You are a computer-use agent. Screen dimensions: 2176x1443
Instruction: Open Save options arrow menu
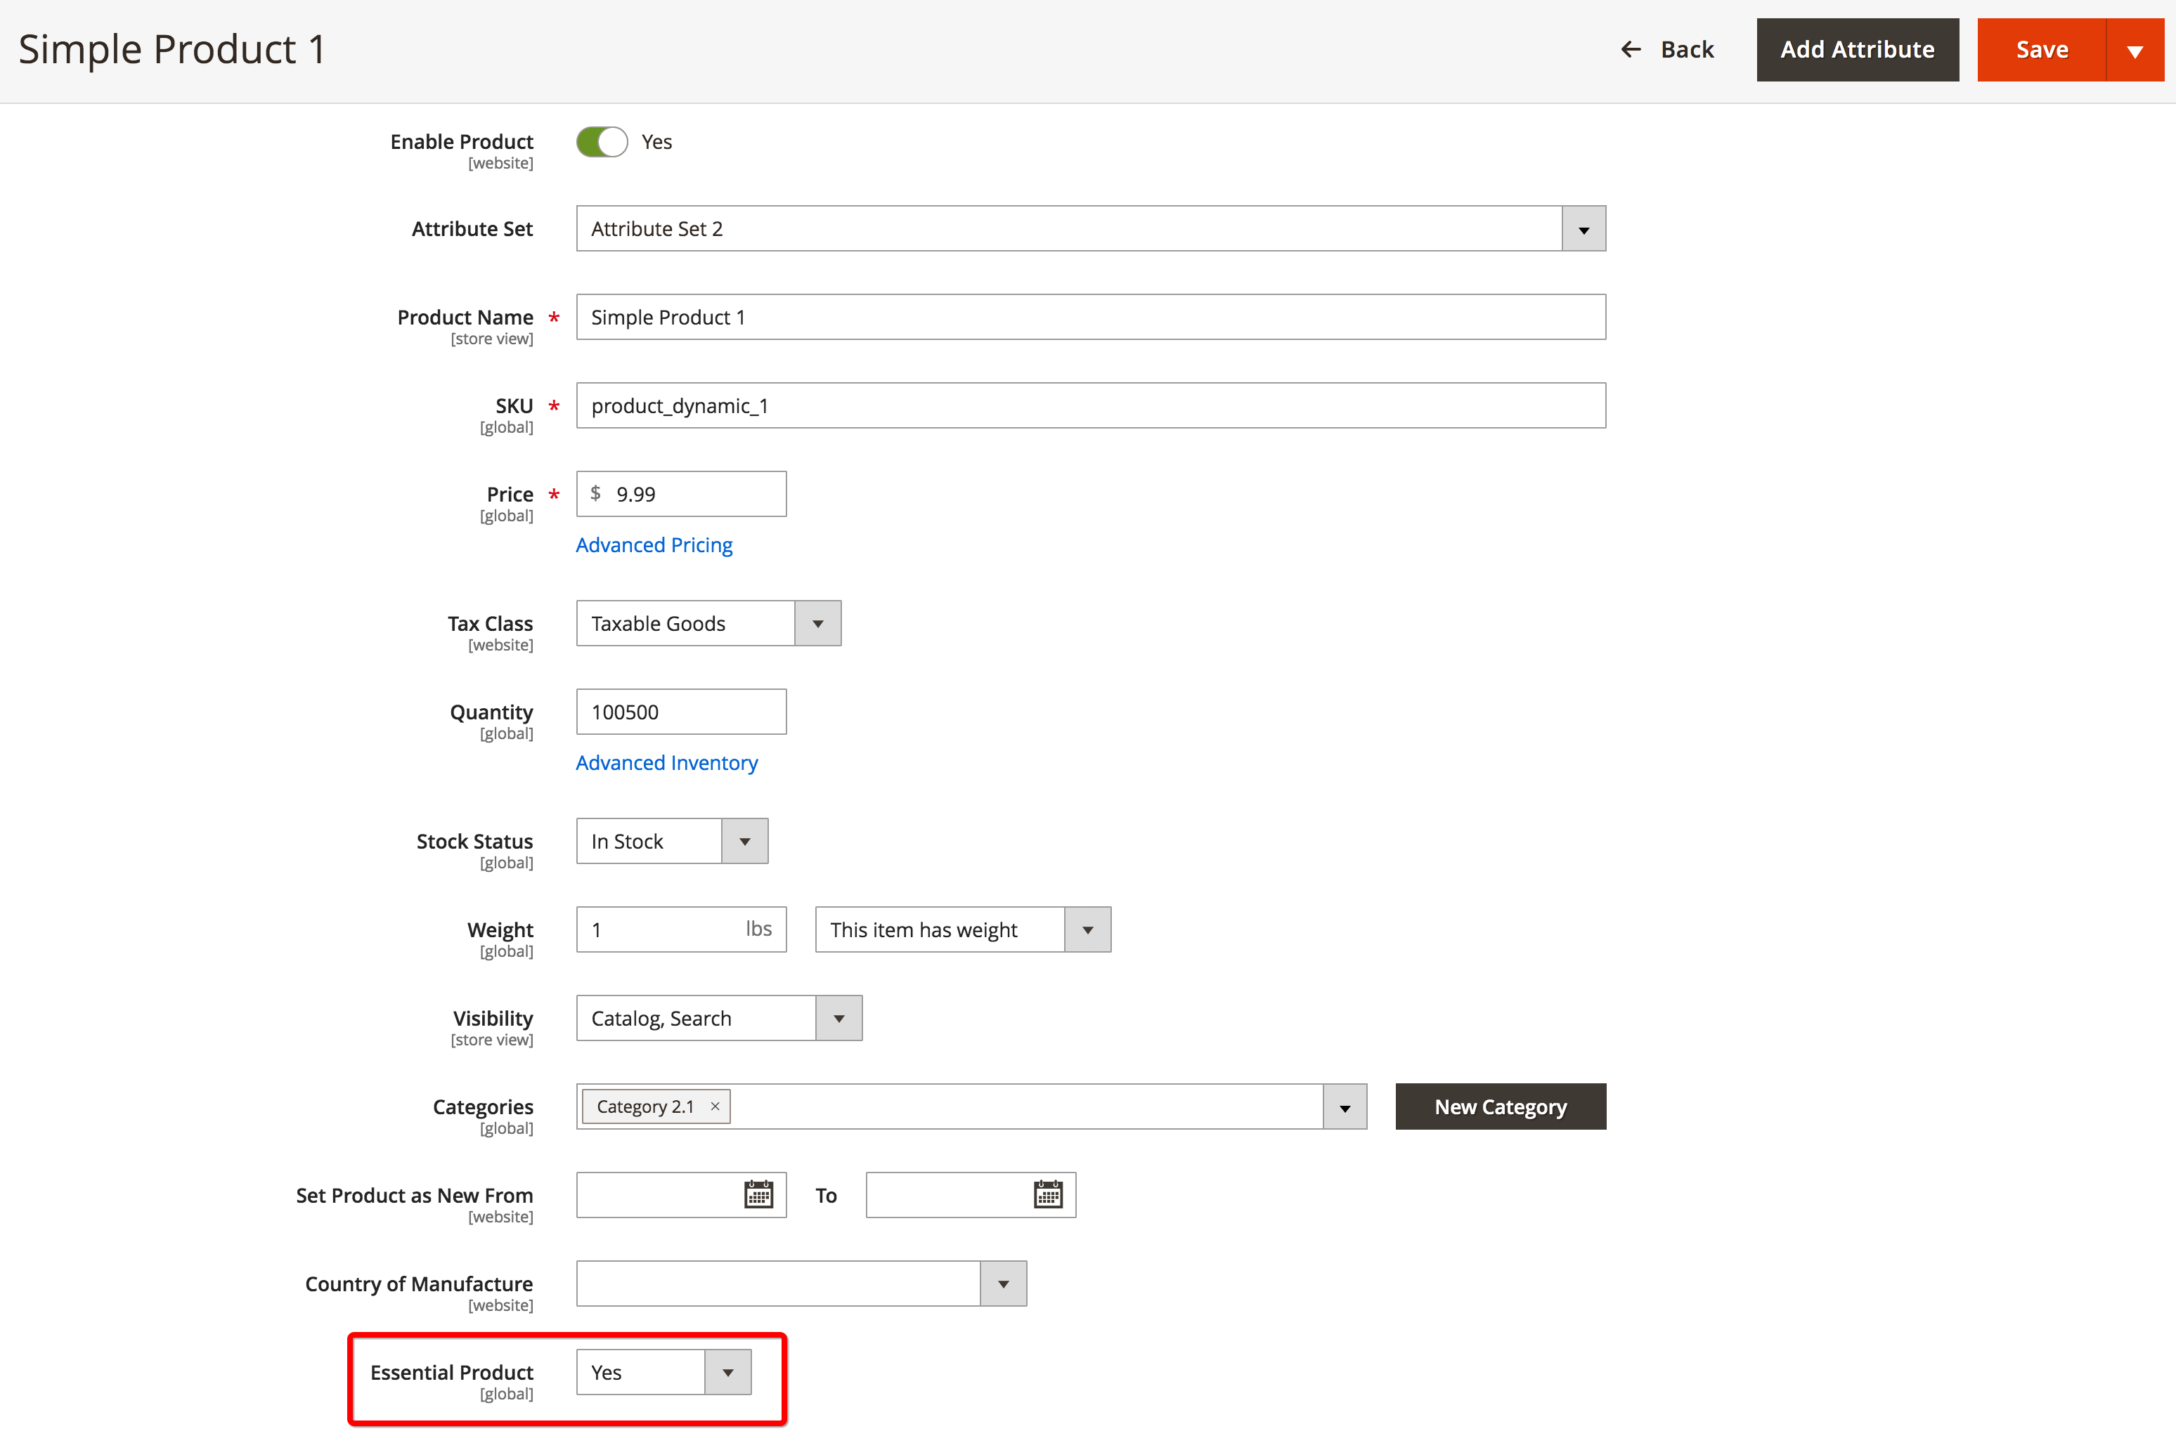(2135, 51)
